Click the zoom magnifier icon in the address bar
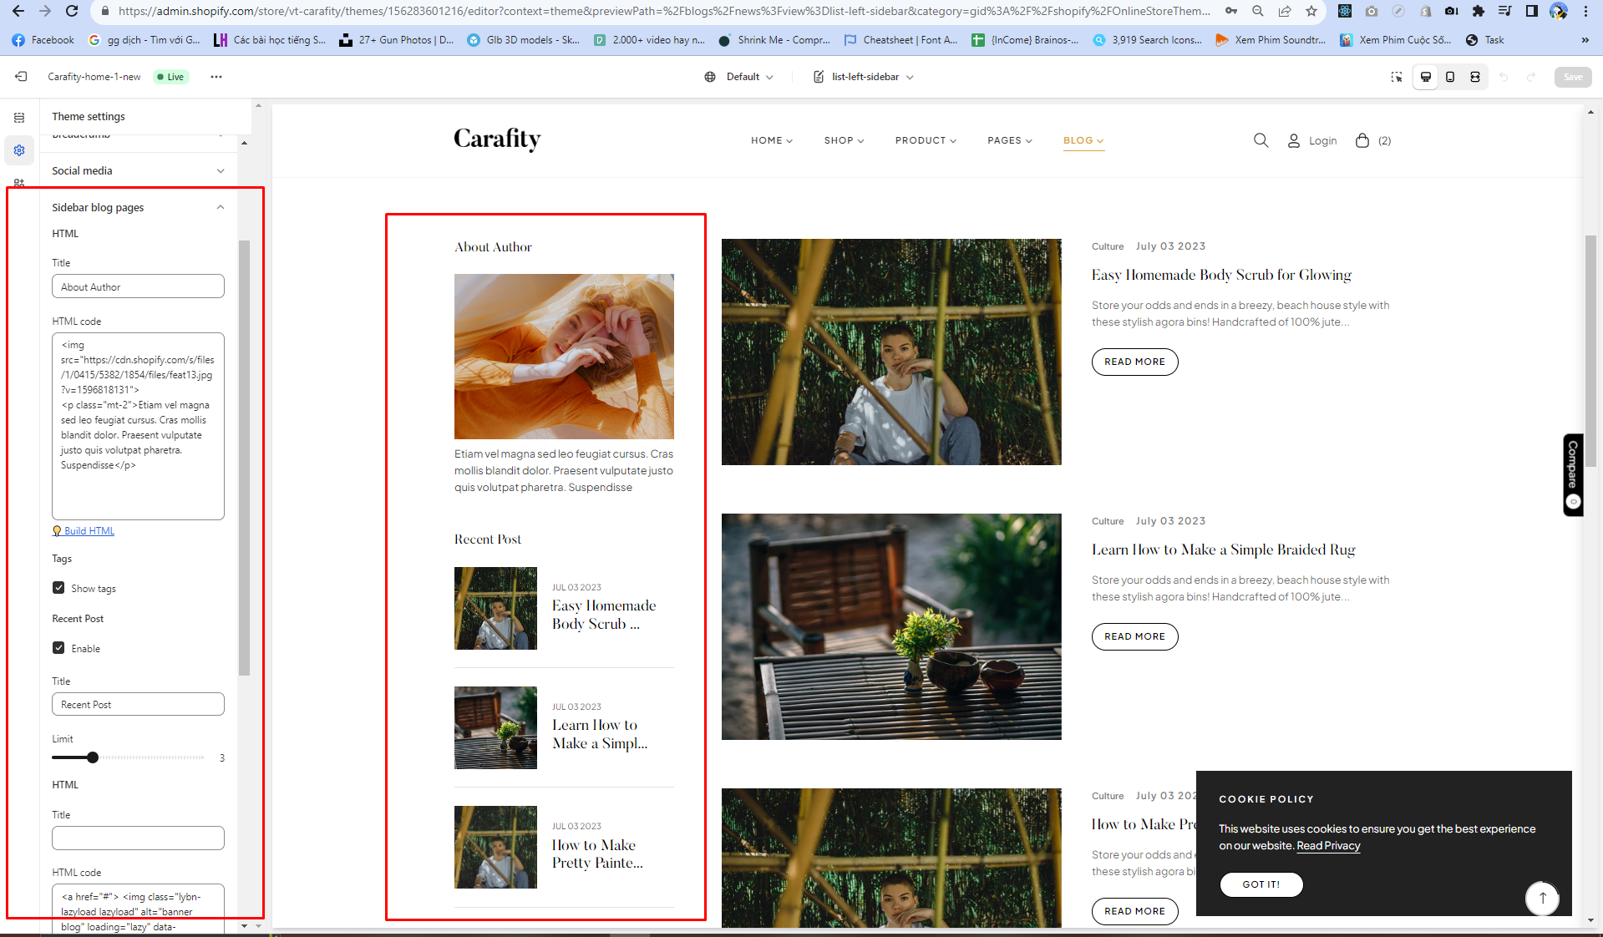 [1258, 11]
